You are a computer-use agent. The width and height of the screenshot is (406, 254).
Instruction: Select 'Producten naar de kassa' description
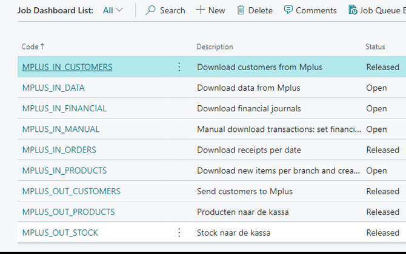coord(243,212)
